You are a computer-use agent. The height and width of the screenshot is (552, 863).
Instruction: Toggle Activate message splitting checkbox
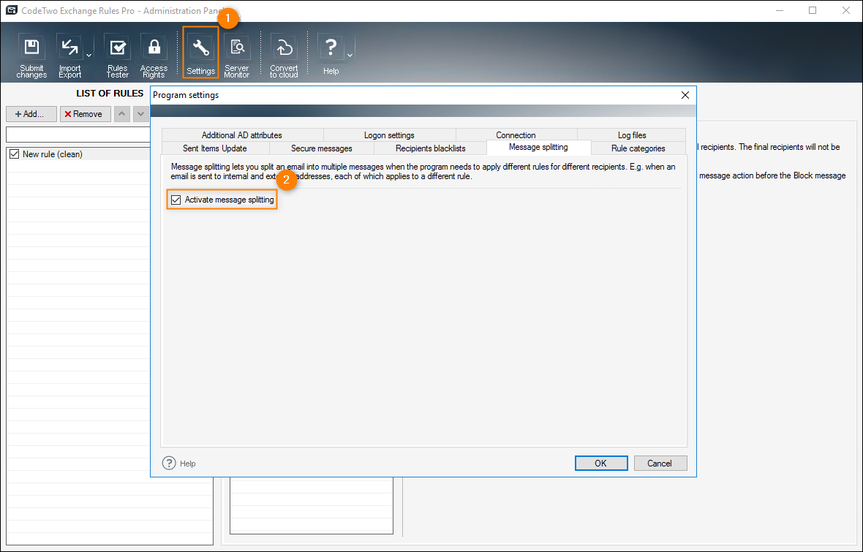point(176,200)
